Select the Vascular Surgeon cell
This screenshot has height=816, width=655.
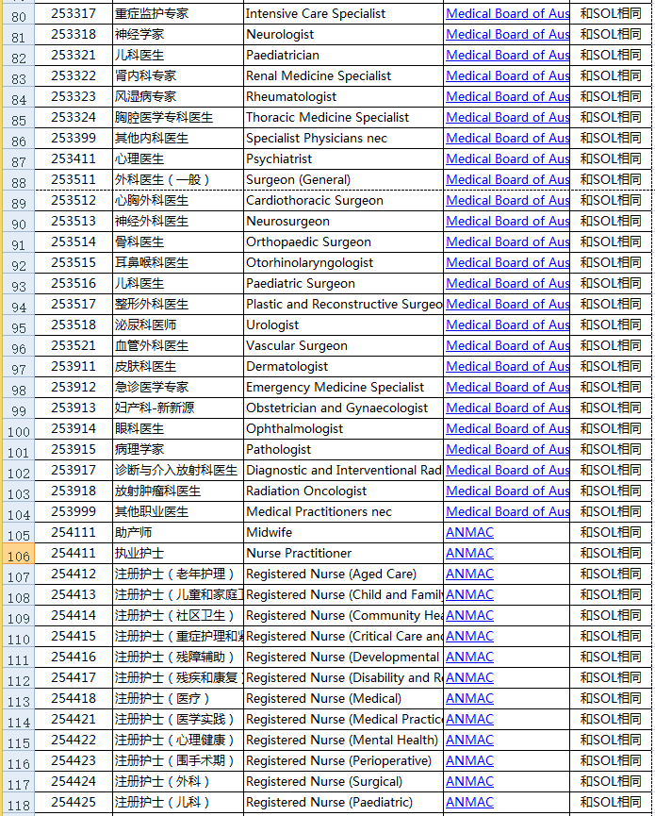343,345
